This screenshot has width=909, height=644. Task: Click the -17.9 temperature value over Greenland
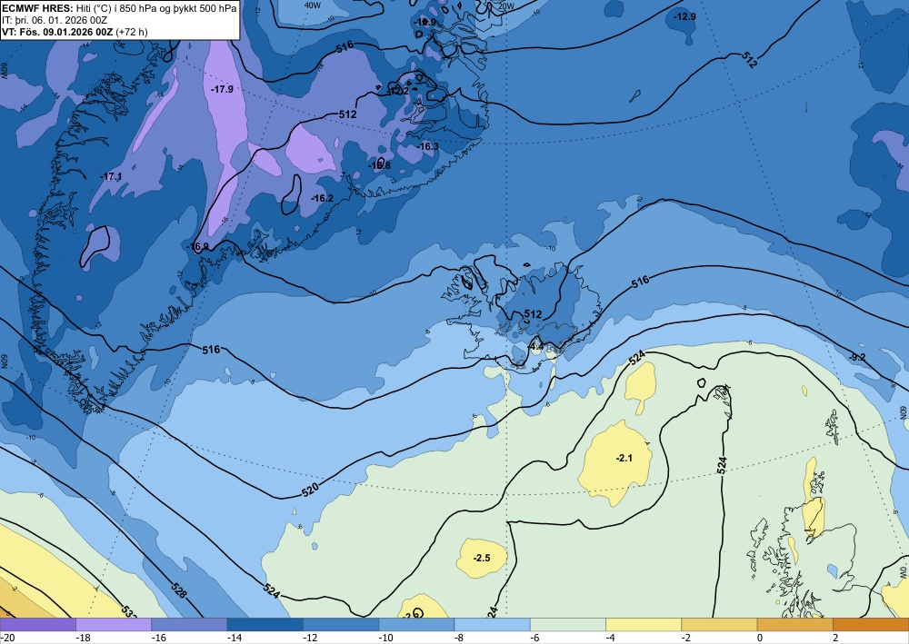point(223,89)
